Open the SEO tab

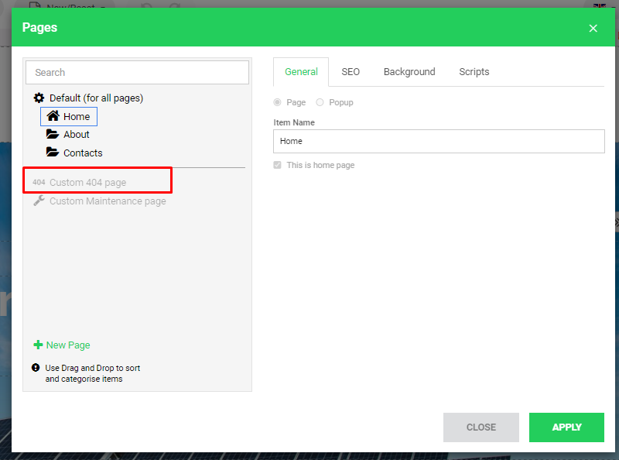point(351,72)
